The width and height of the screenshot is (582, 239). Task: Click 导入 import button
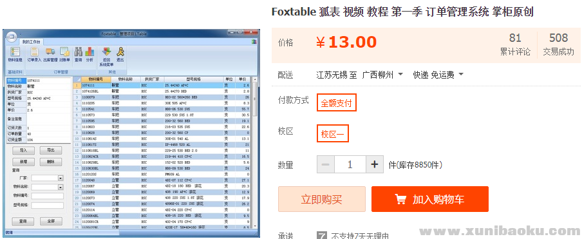(24, 150)
